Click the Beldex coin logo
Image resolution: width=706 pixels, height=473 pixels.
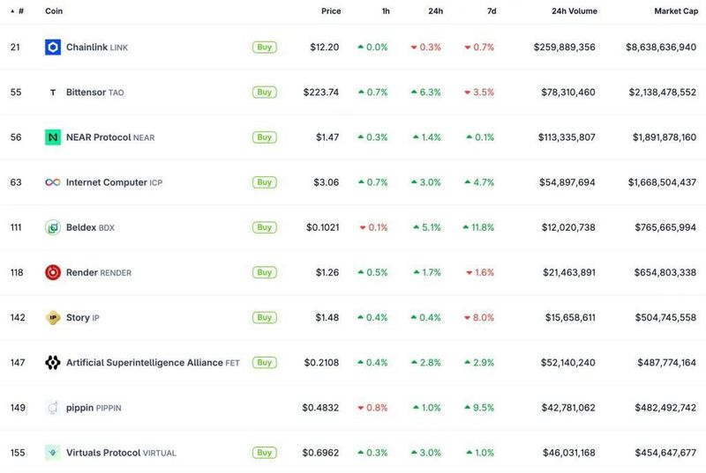(x=52, y=227)
